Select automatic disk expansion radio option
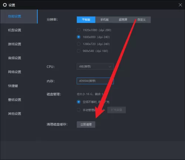Screen dimensions: 185x160 click(78, 102)
